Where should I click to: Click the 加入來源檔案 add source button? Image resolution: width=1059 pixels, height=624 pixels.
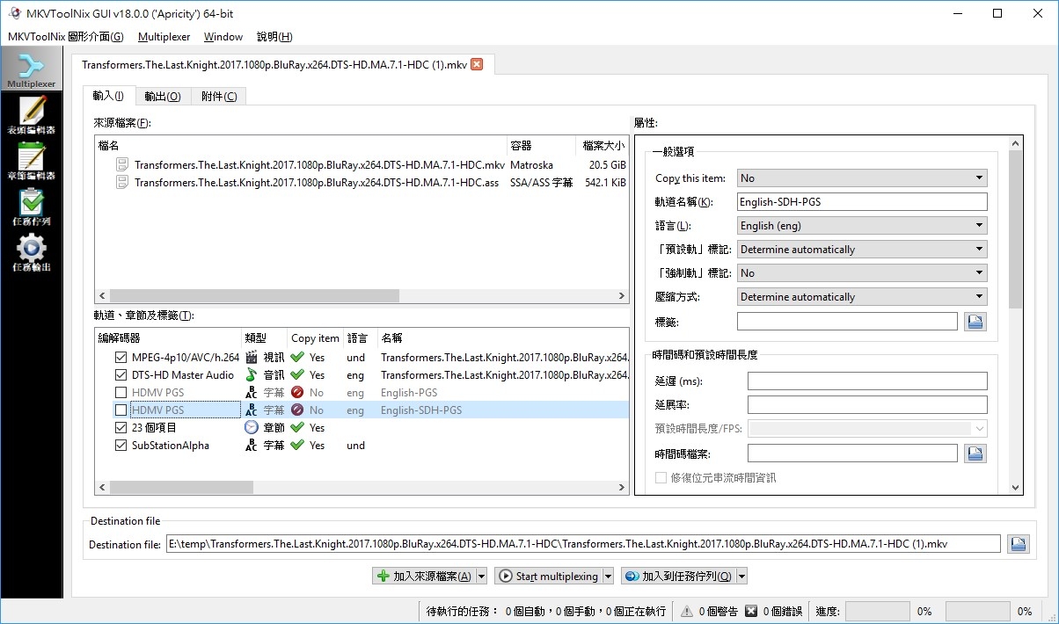pos(424,577)
